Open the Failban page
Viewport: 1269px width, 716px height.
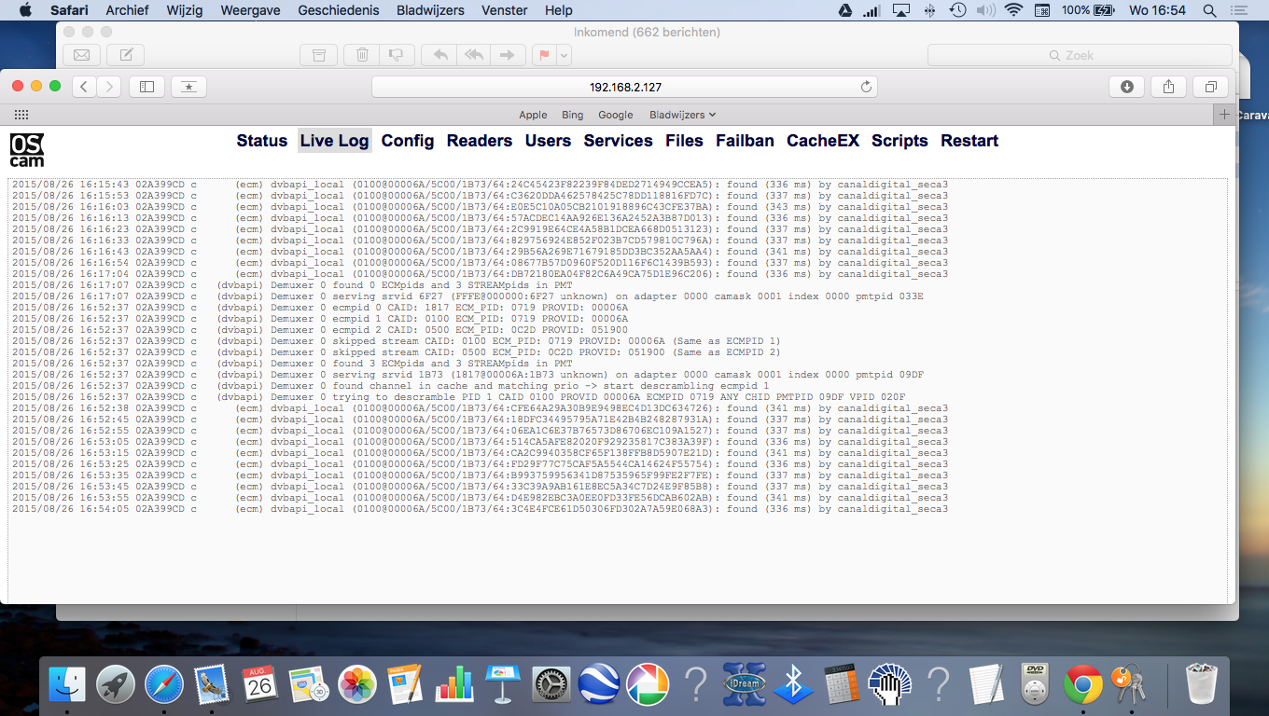[x=745, y=141]
